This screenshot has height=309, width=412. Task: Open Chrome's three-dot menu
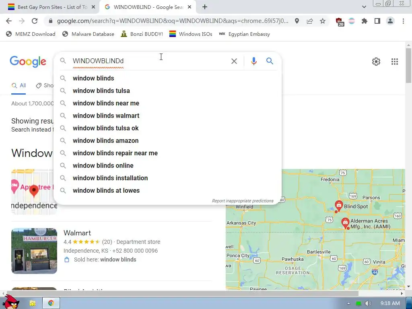coord(403,21)
